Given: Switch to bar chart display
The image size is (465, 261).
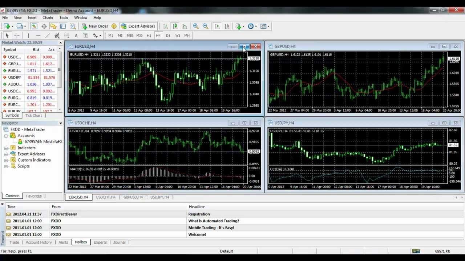Looking at the screenshot, I should 166,26.
